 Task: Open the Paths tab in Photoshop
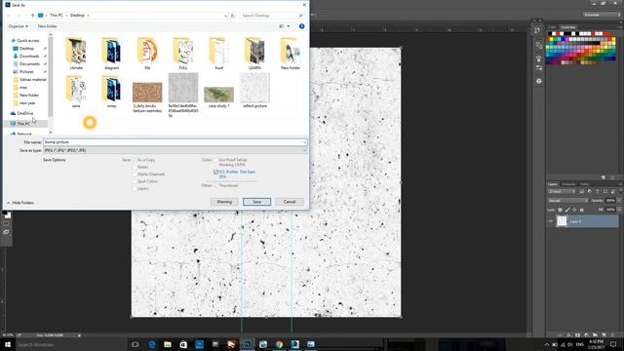tap(584, 184)
